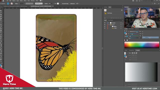
Task: Click the Template layer target circle
Action: [x=121, y=23]
